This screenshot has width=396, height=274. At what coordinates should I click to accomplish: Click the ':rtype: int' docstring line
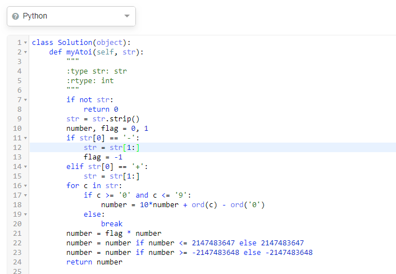[x=90, y=80]
